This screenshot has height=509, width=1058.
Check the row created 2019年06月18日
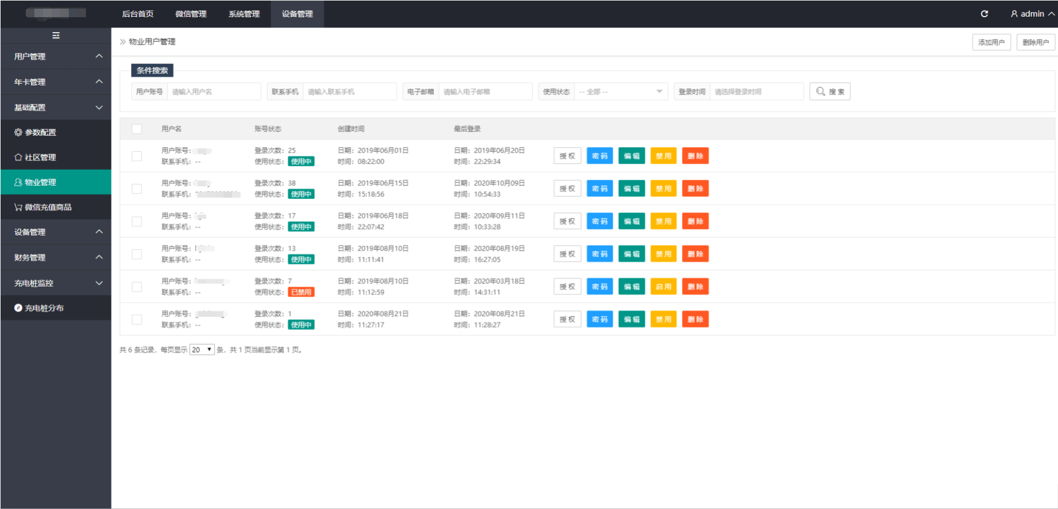point(136,221)
